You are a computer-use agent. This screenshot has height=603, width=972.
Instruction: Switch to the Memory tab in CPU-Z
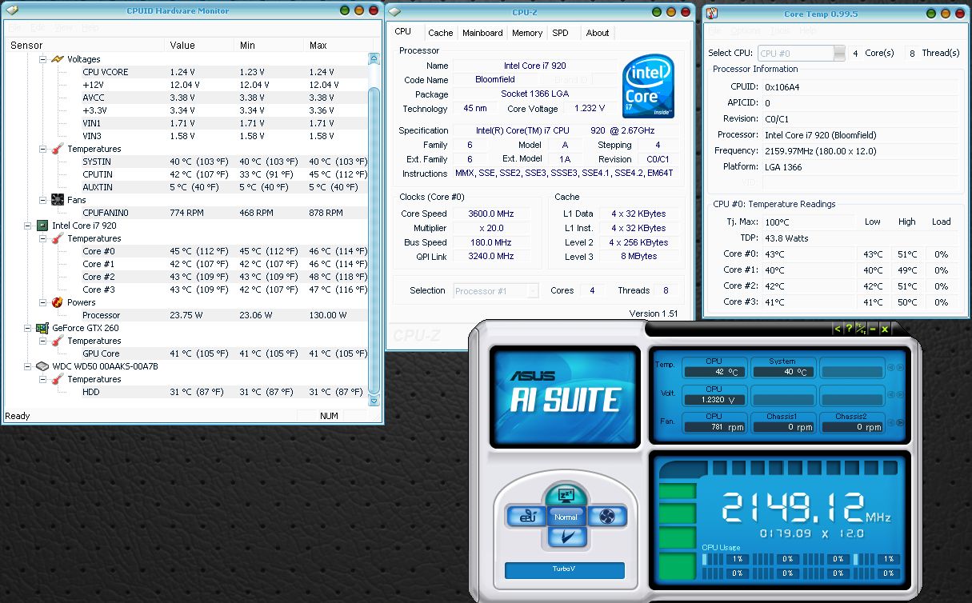click(527, 33)
